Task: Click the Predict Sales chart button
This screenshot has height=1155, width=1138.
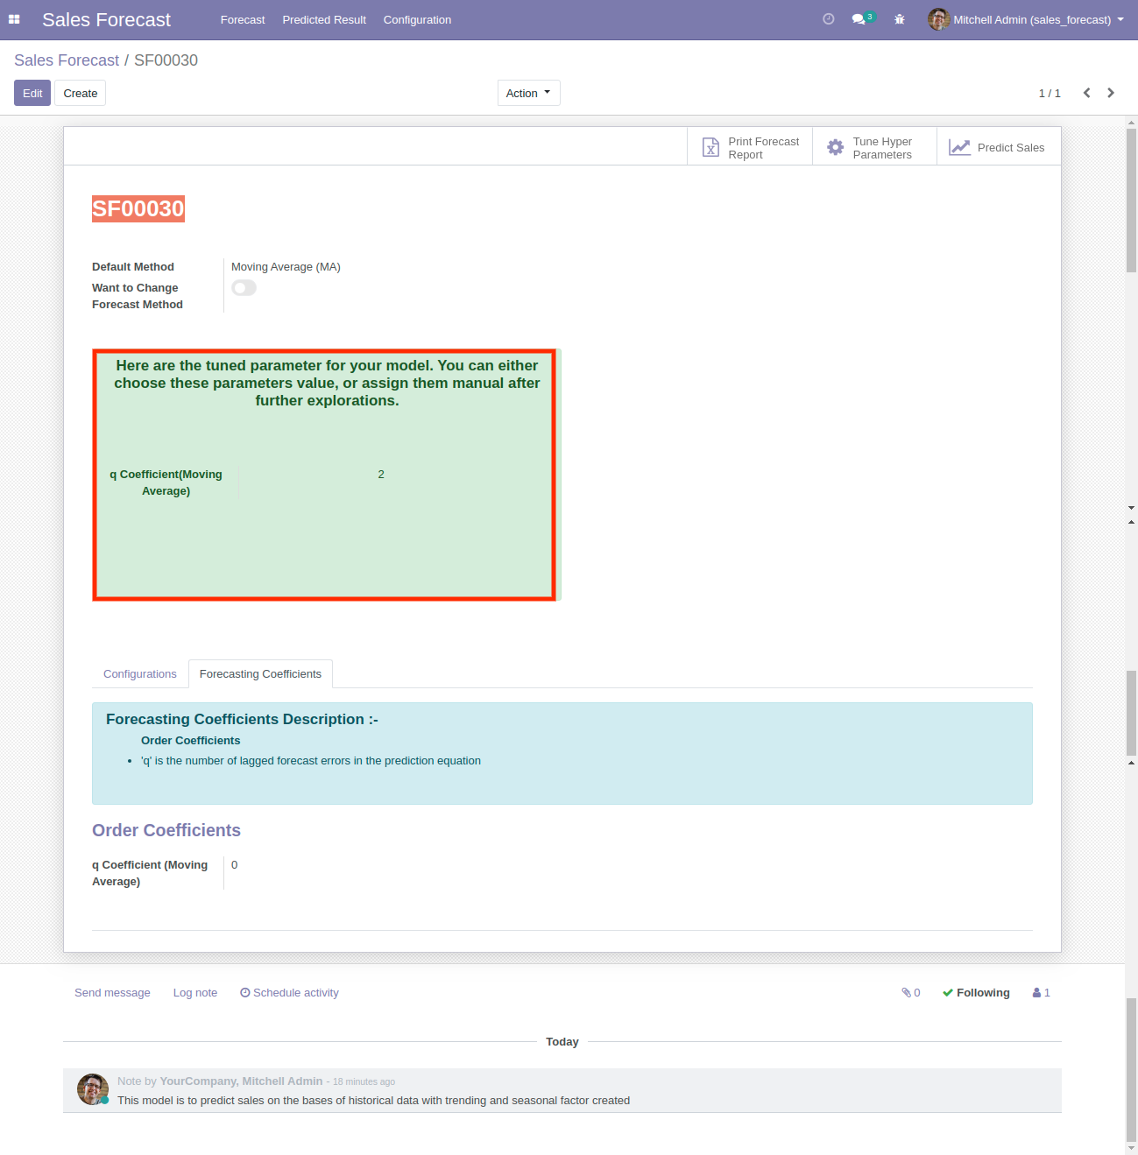Action: [998, 148]
